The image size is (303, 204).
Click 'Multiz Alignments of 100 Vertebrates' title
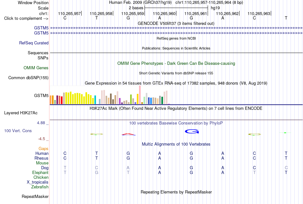176,144
